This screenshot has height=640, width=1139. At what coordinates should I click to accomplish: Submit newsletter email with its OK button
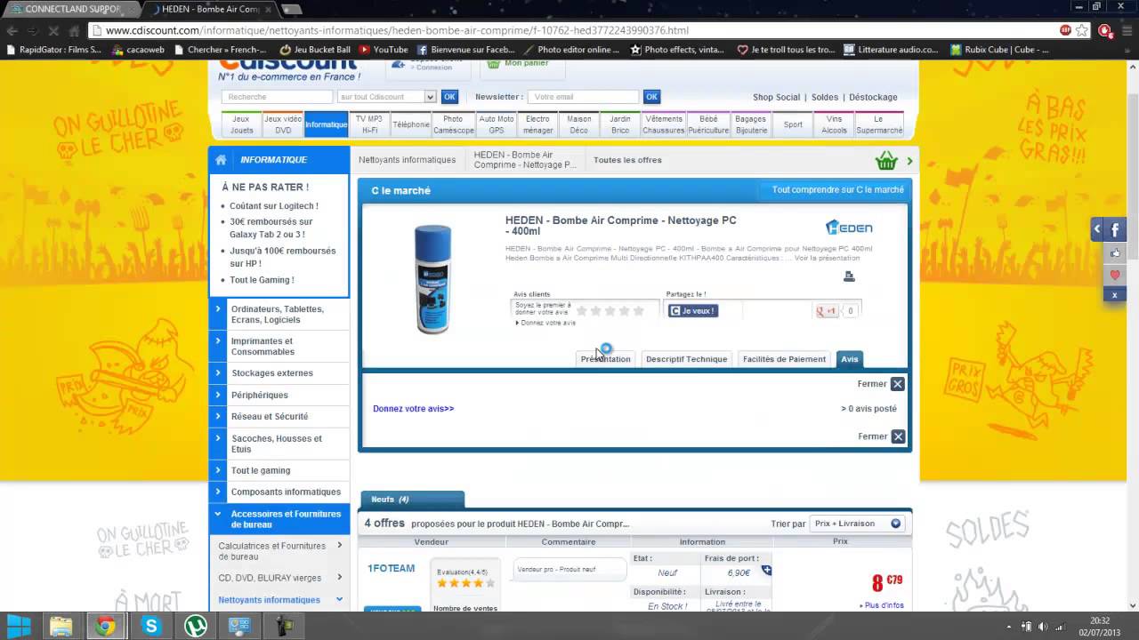coord(651,97)
